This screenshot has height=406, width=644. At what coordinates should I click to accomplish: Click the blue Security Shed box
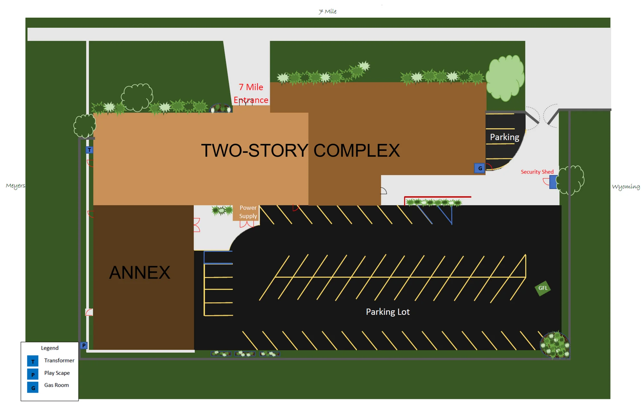(554, 182)
